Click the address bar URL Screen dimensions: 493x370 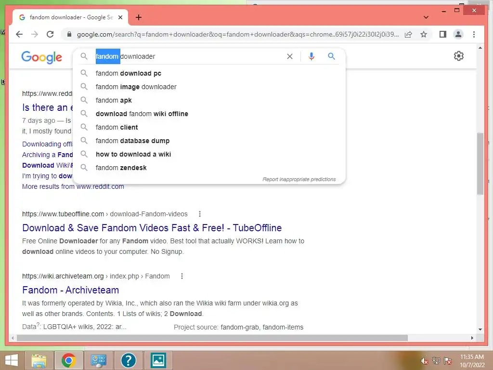[x=238, y=34]
